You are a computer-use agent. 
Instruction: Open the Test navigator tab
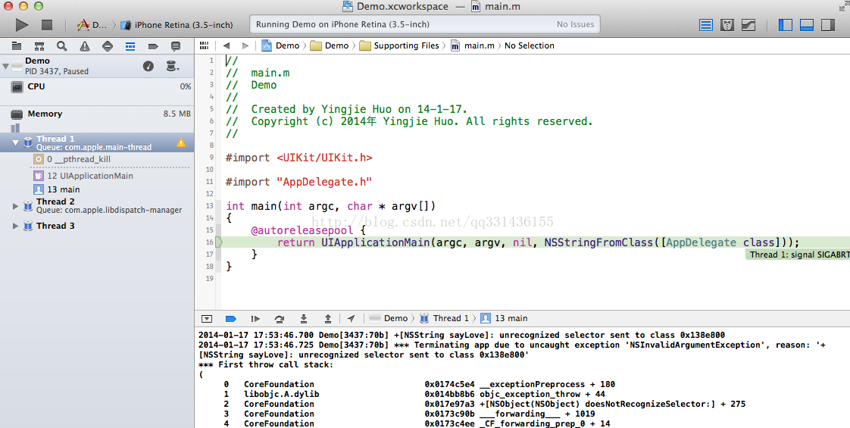point(108,47)
